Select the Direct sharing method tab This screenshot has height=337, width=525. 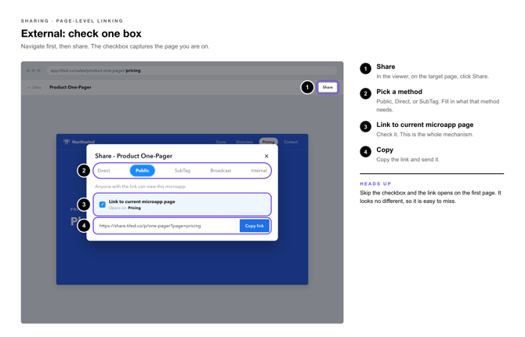pyautogui.click(x=103, y=171)
